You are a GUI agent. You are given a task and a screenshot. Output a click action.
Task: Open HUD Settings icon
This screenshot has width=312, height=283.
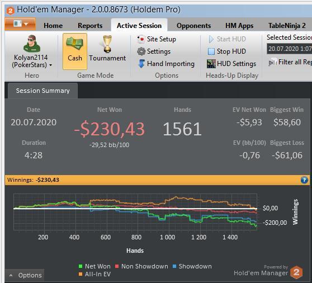pos(211,64)
